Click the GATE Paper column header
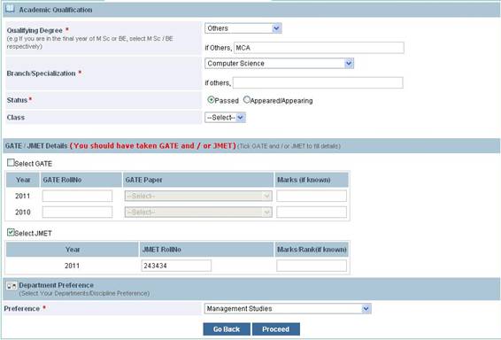Screen dimensions: 501x340 [x=198, y=180]
